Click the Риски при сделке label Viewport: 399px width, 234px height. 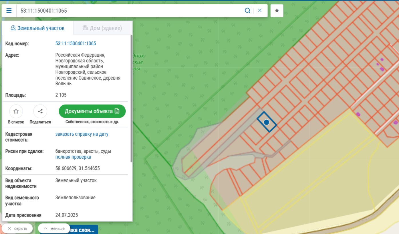click(x=24, y=151)
